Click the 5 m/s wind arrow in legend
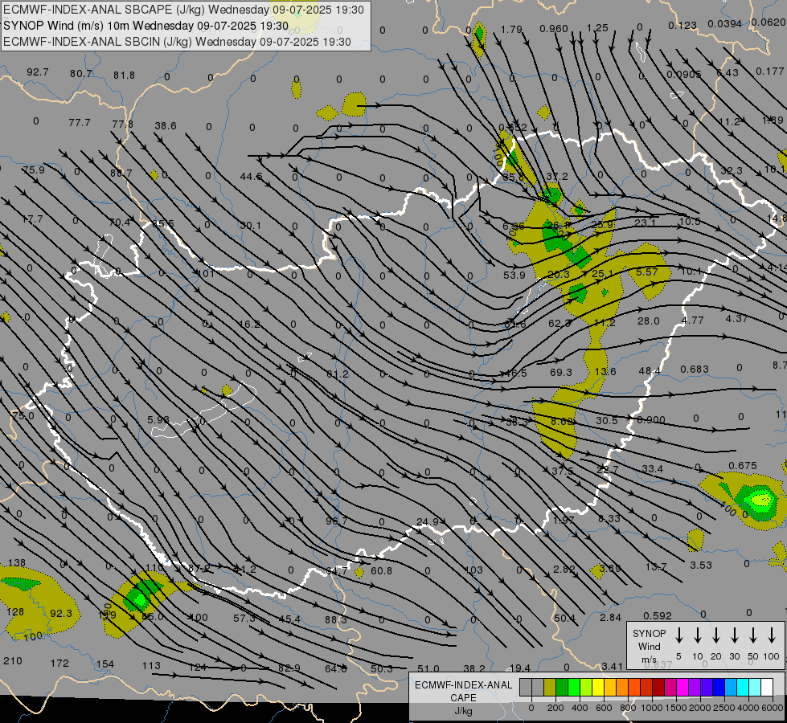Screen dimensions: 787x723 [x=678, y=635]
